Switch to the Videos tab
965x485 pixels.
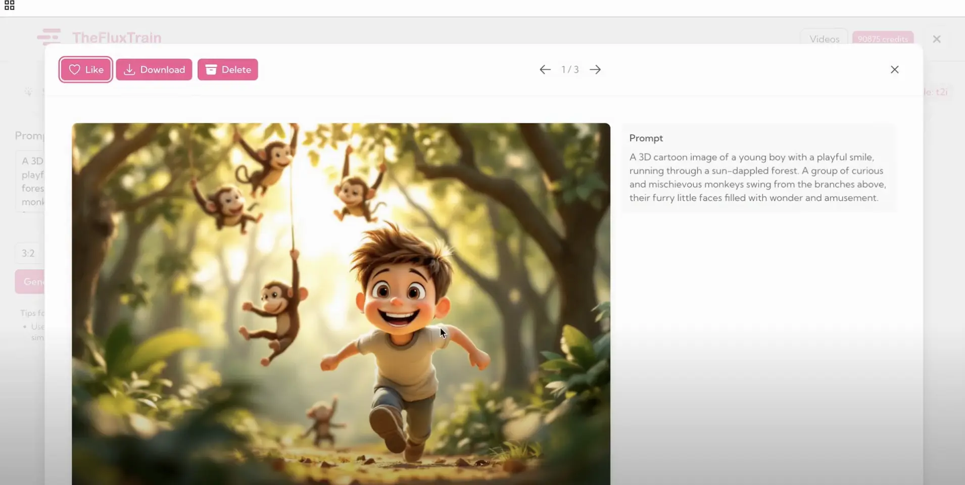(824, 39)
